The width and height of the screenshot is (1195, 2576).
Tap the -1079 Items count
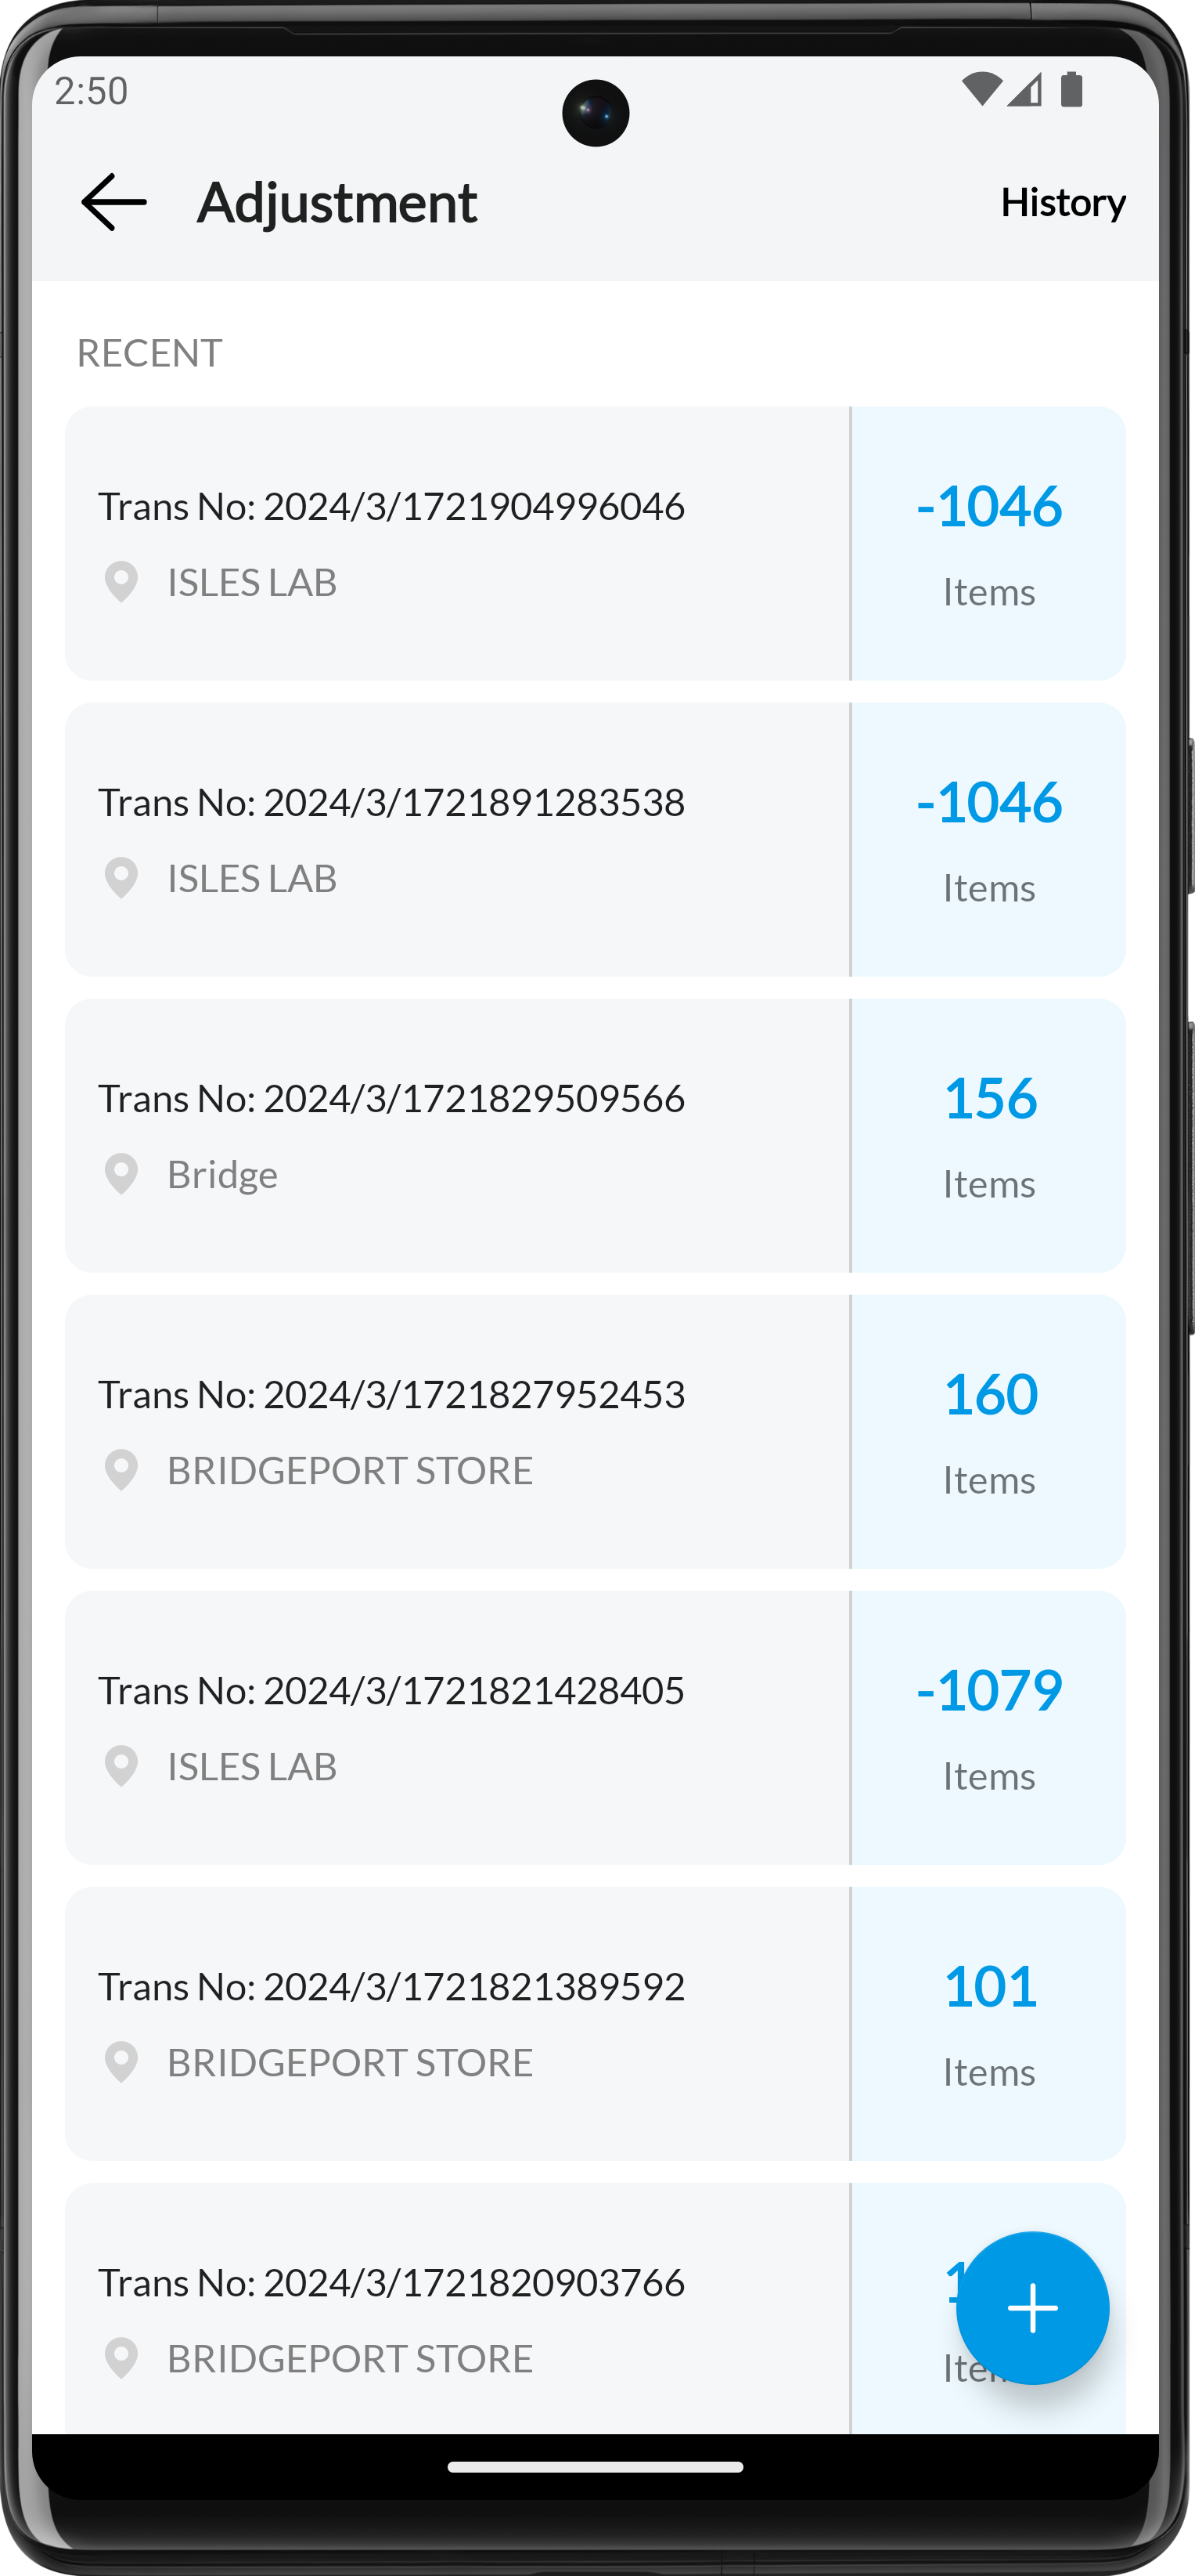point(989,1727)
